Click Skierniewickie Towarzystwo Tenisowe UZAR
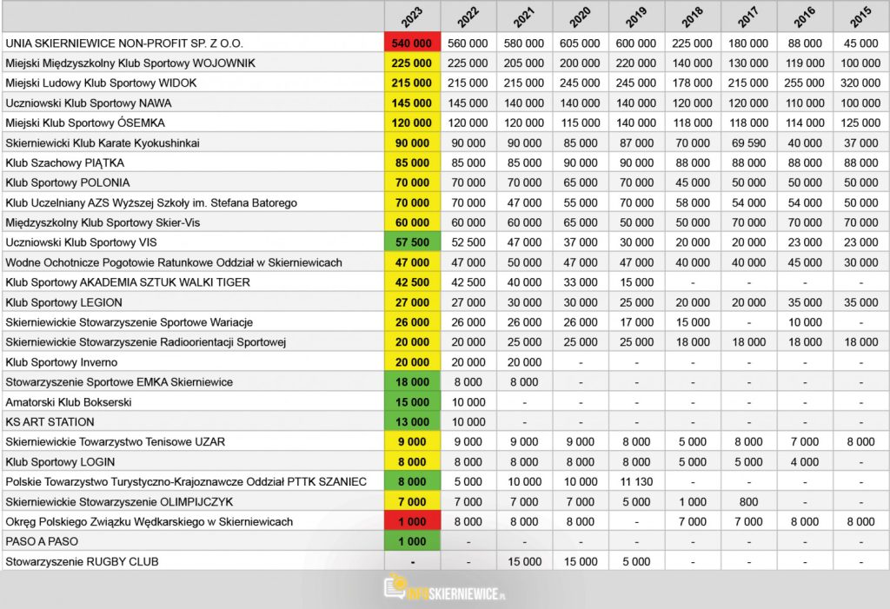Screen dimensions: 890x609 pos(116,441)
